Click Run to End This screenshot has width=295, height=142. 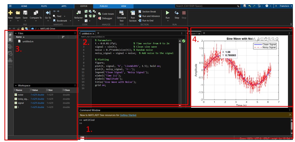146,21
